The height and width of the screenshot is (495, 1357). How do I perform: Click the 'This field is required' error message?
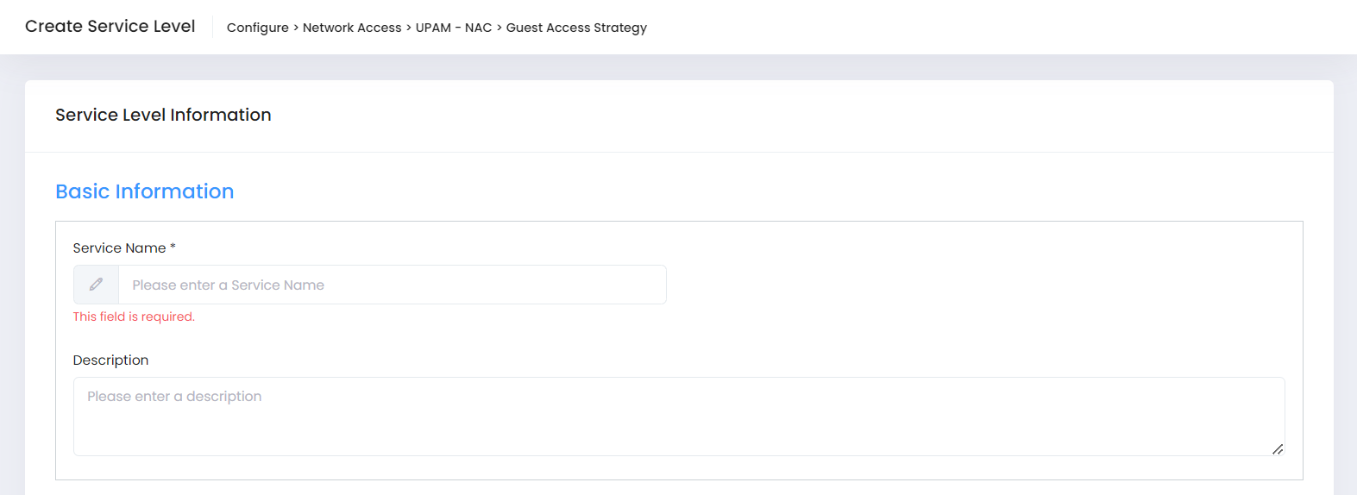[134, 316]
